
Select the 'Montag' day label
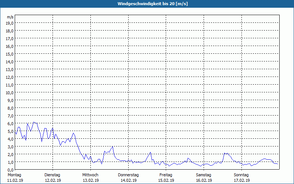[x=14, y=175]
